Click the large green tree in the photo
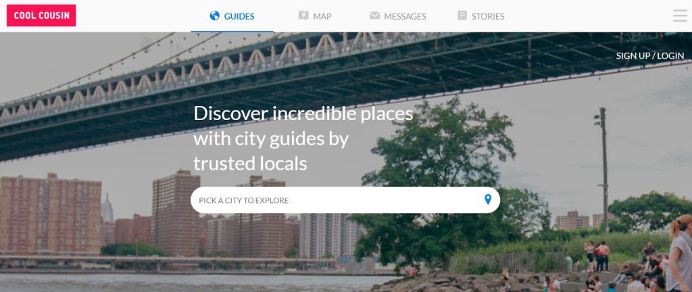 click(441, 176)
